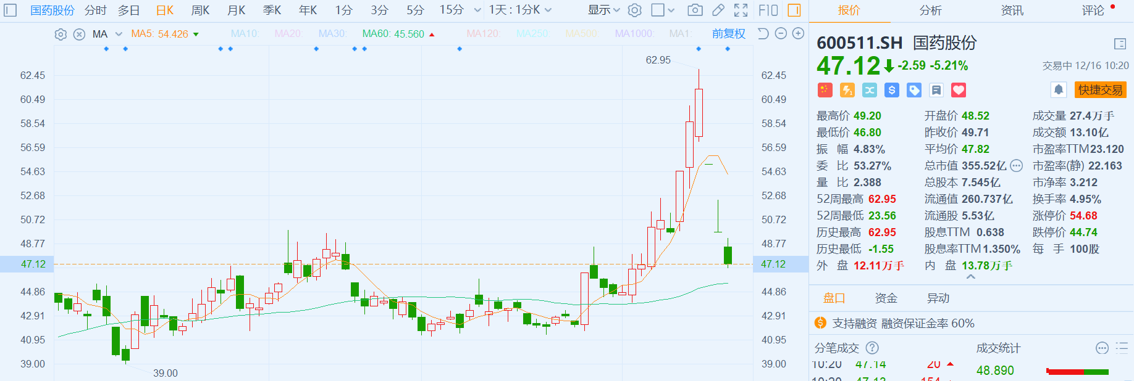Open MA indicator settings gear
Screen dimensions: 1134x381
(61, 35)
